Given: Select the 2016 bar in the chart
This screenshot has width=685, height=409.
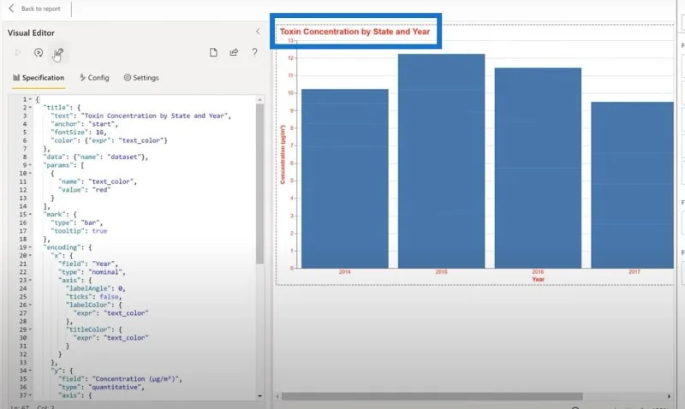Looking at the screenshot, I should coord(538,168).
